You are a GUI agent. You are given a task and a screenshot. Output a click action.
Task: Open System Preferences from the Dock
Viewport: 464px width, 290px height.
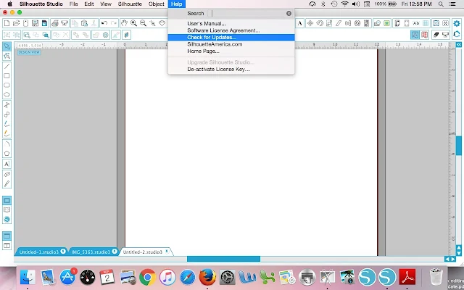coord(227,277)
